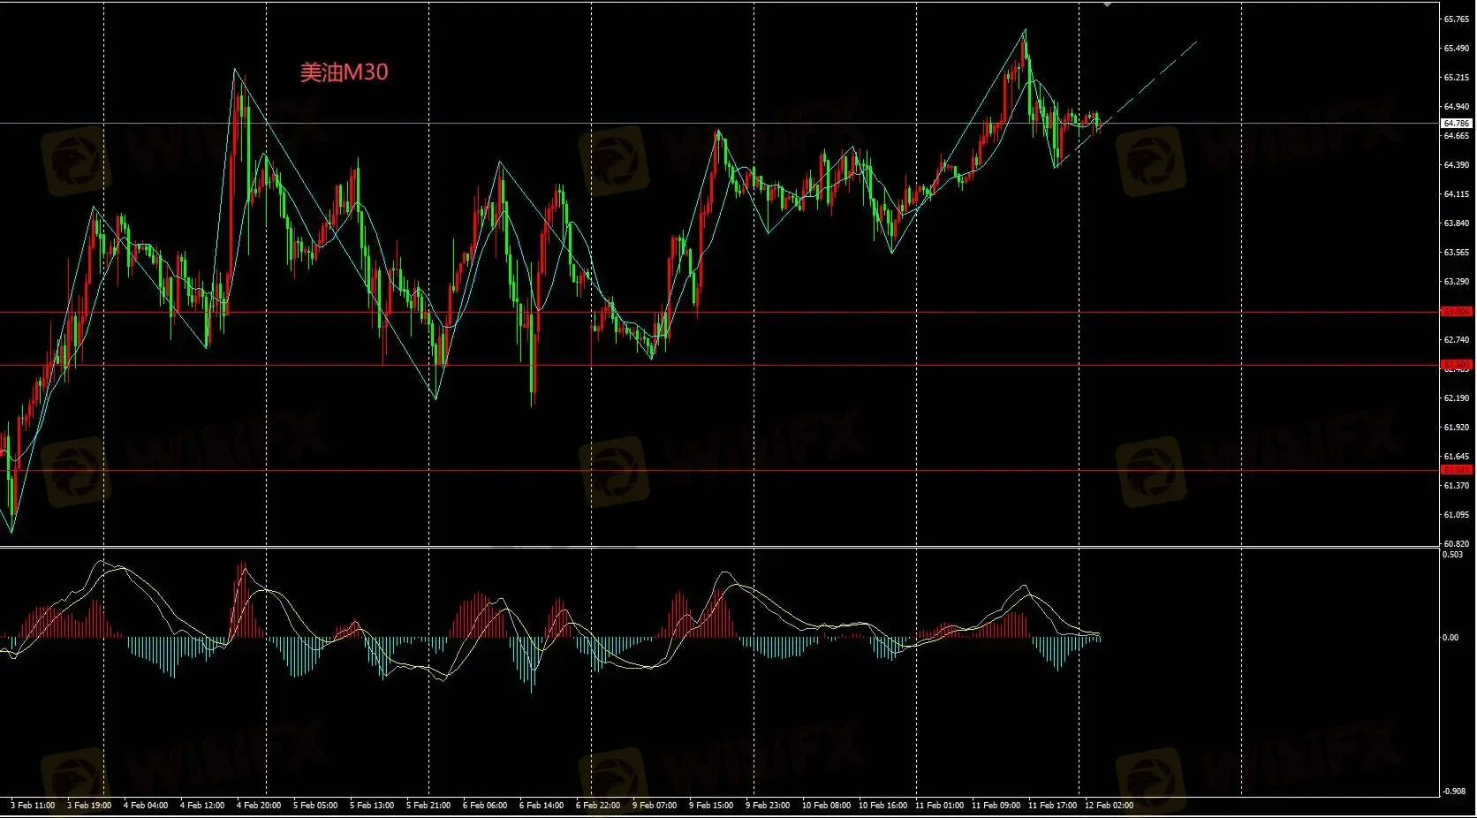Click the red 61.511 price level tag
The image size is (1477, 818).
[x=1456, y=470]
